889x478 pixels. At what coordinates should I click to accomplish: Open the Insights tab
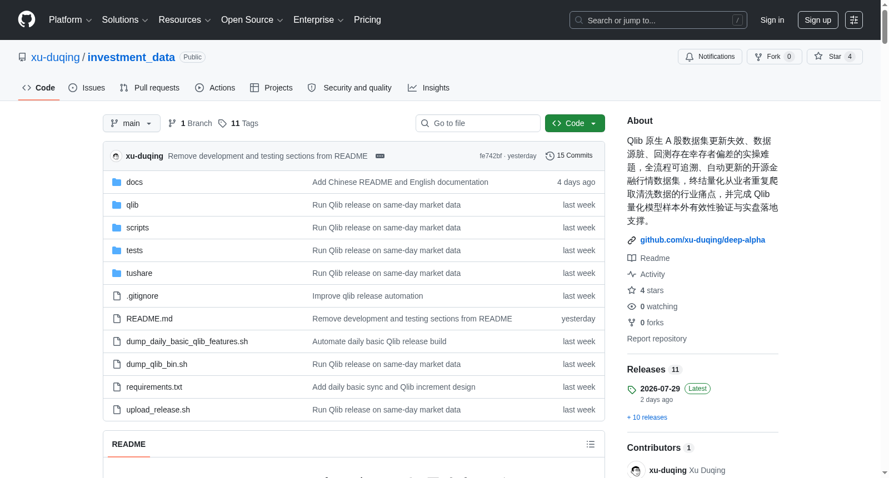click(x=428, y=88)
